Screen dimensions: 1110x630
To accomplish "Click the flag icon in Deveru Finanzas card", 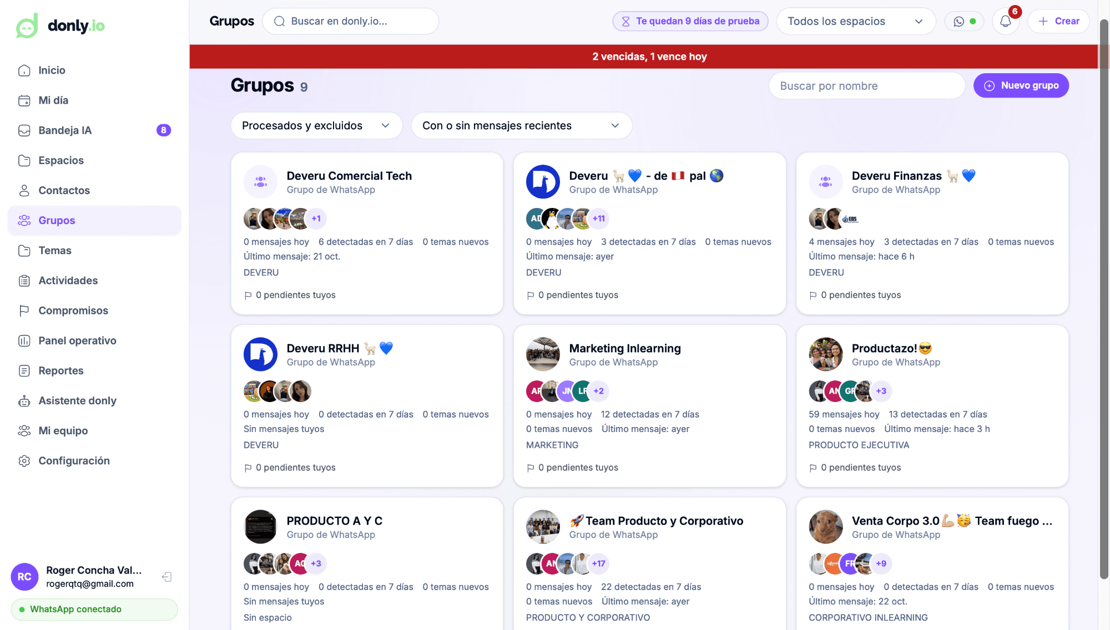I will click(x=813, y=296).
